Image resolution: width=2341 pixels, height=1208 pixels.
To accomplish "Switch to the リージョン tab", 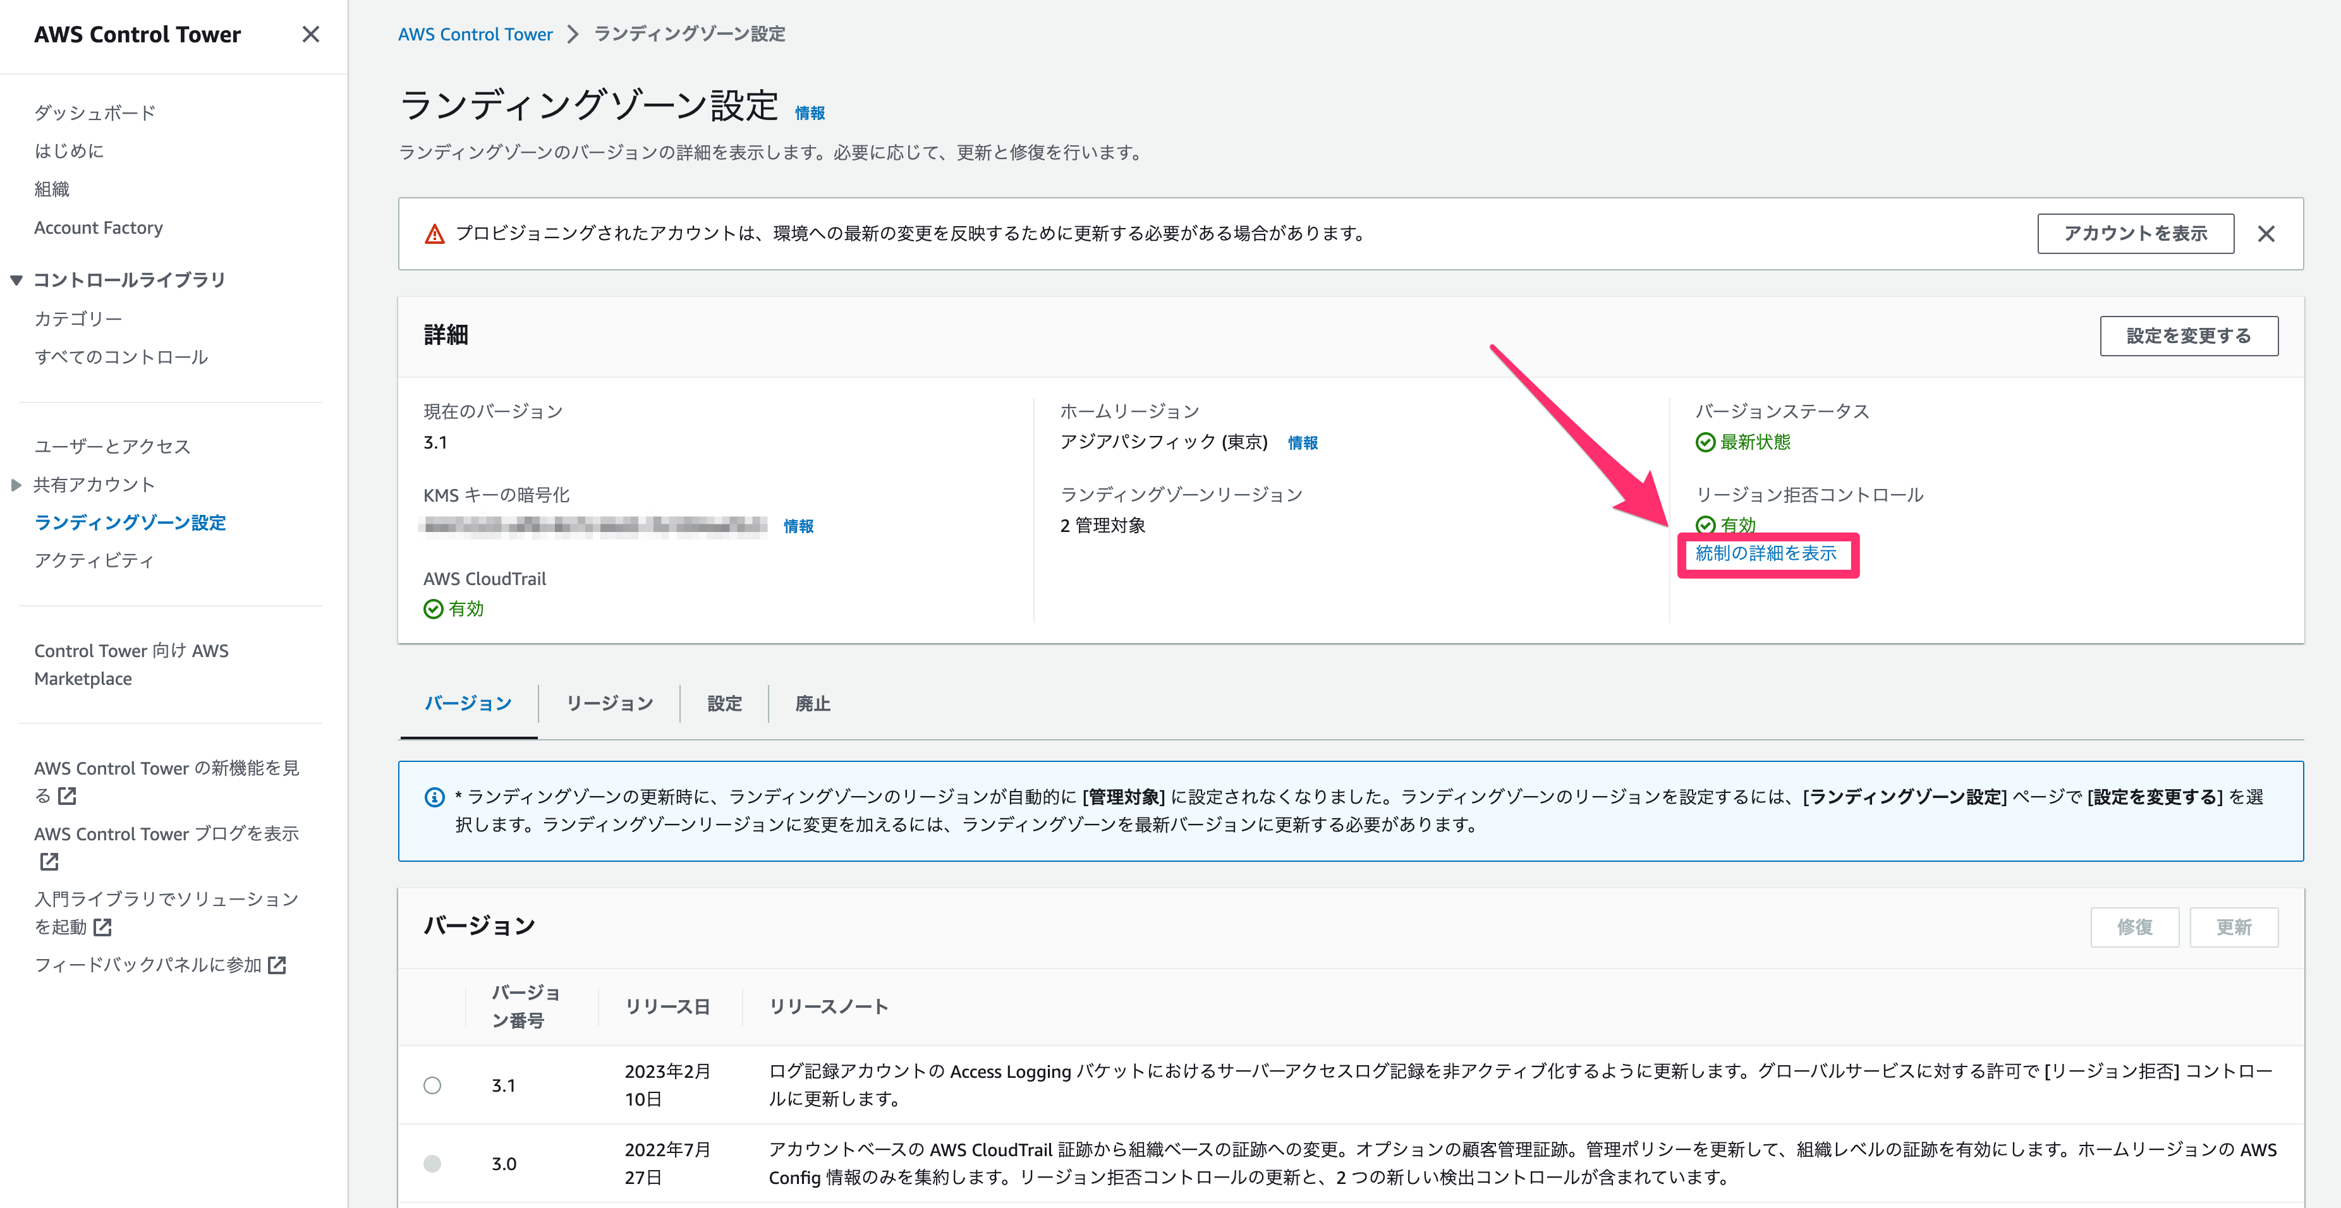I will point(609,704).
